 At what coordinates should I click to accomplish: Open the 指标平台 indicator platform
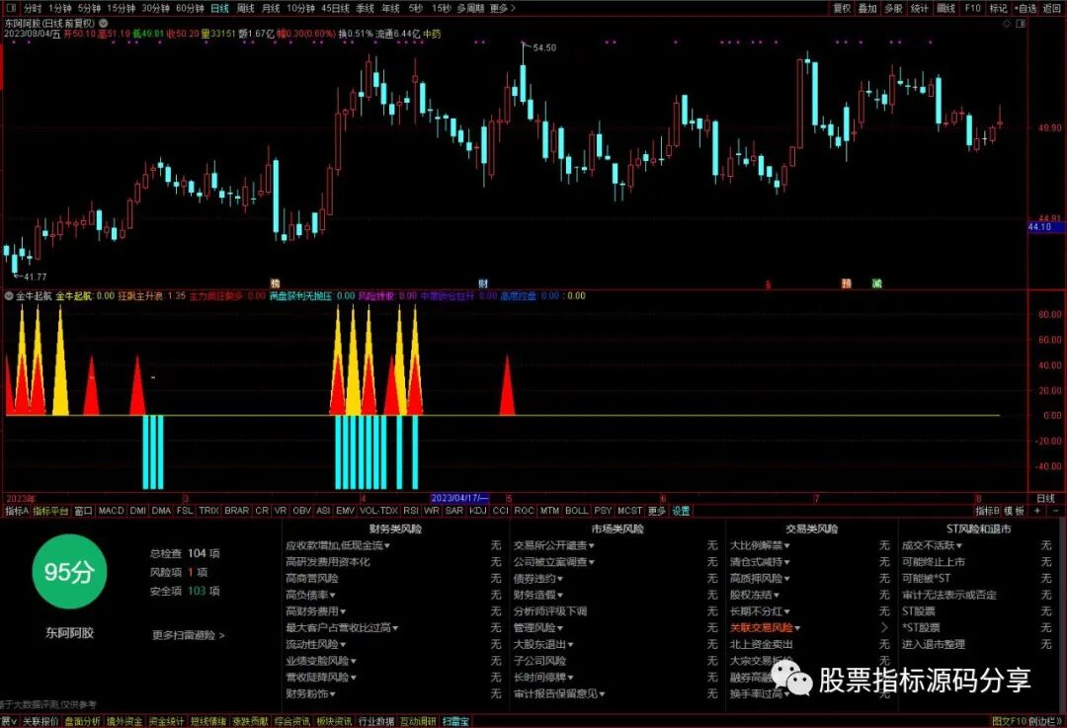coord(51,511)
